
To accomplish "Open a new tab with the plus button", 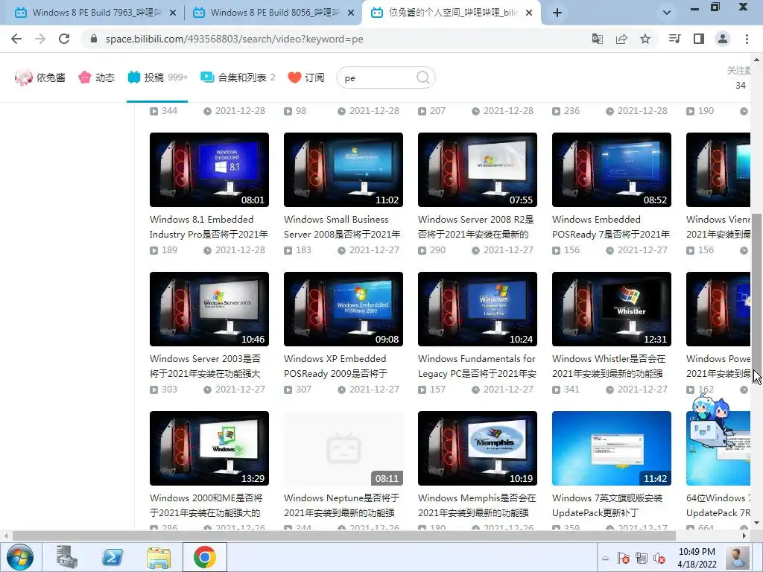I will tap(557, 13).
